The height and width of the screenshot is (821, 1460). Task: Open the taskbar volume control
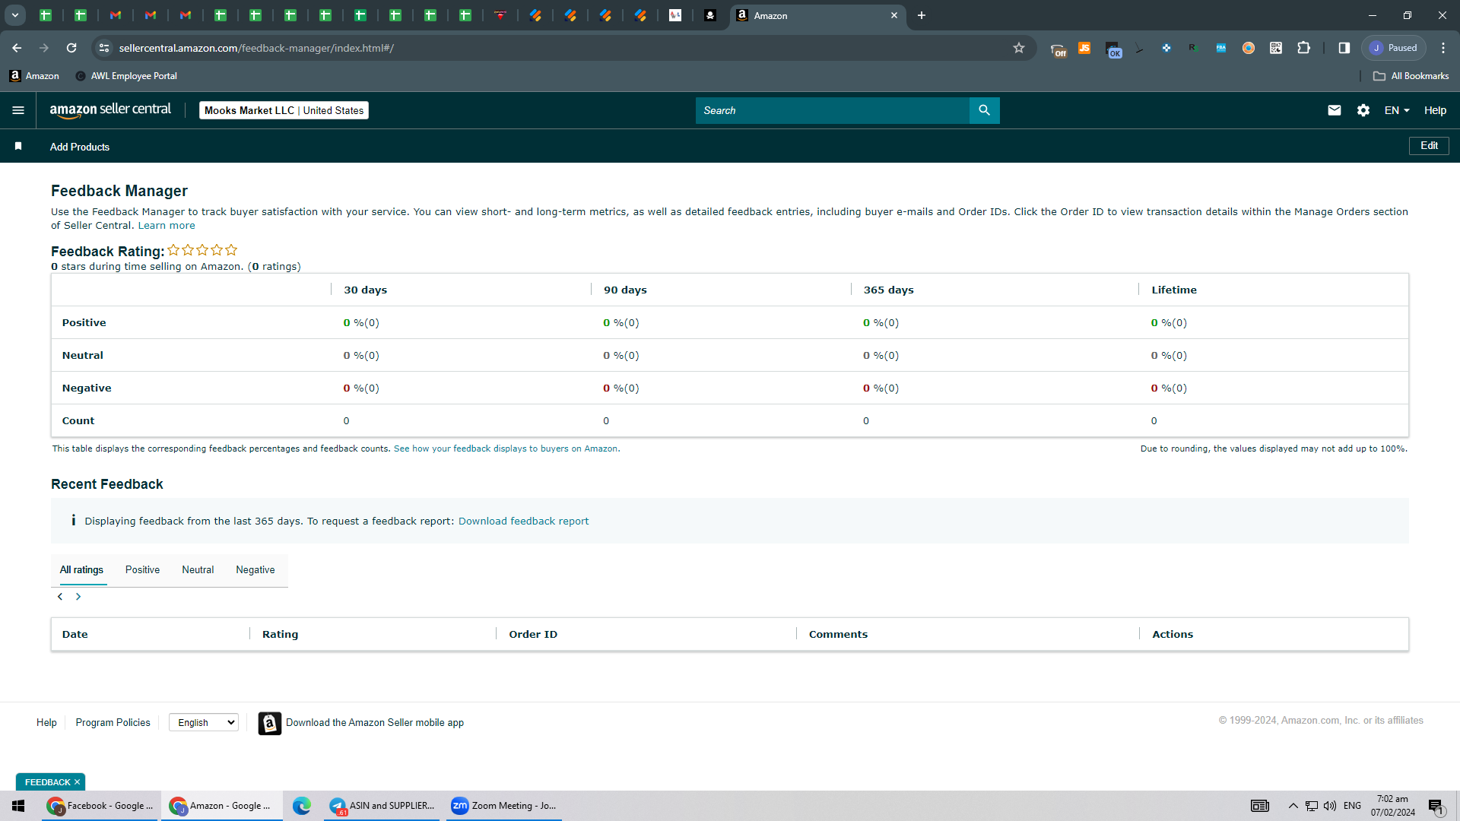(1330, 806)
